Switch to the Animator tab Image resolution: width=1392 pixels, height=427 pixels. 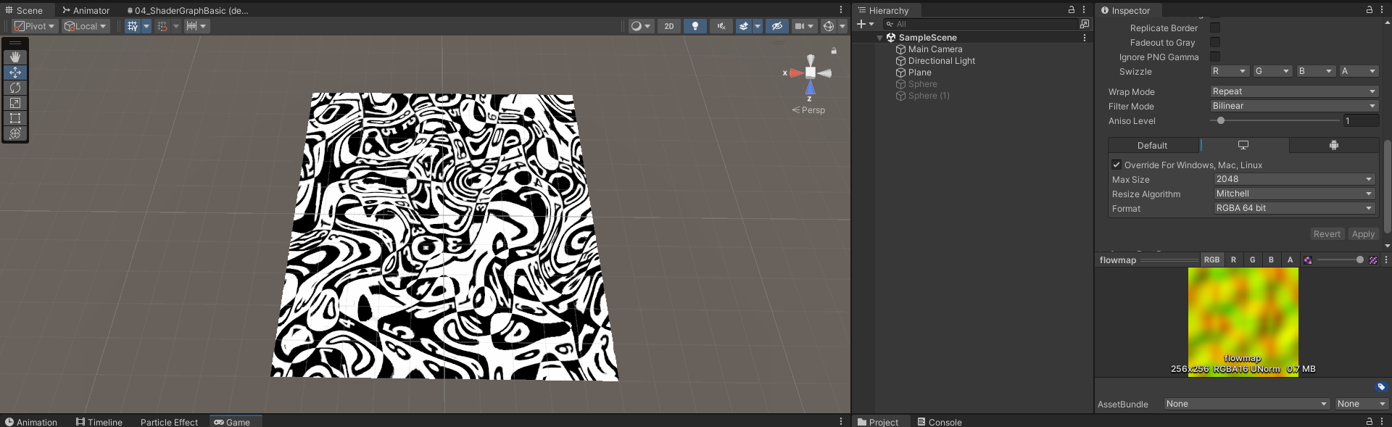(x=86, y=10)
